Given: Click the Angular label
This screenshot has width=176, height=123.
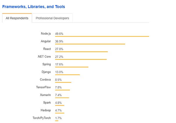Looking at the screenshot, I should 46,41.
